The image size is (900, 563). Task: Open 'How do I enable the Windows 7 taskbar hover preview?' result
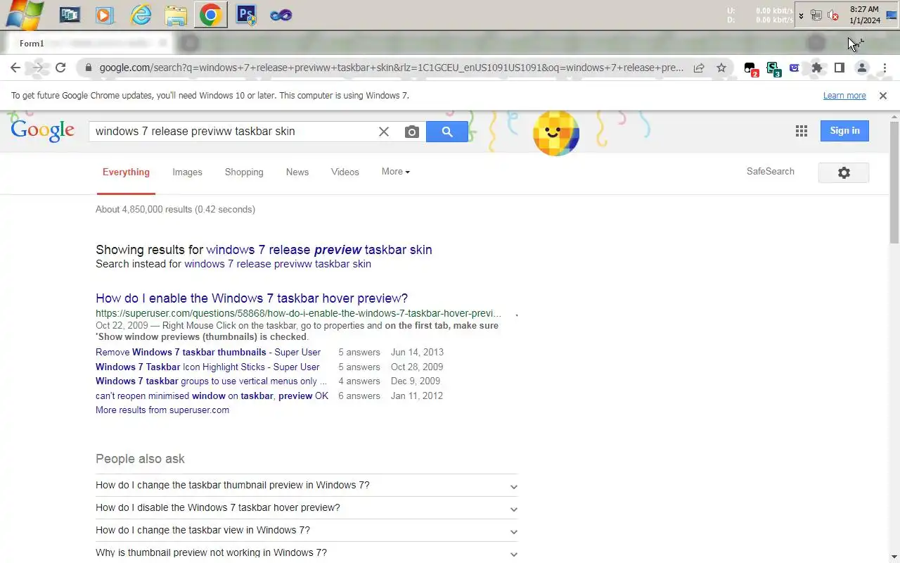click(252, 298)
